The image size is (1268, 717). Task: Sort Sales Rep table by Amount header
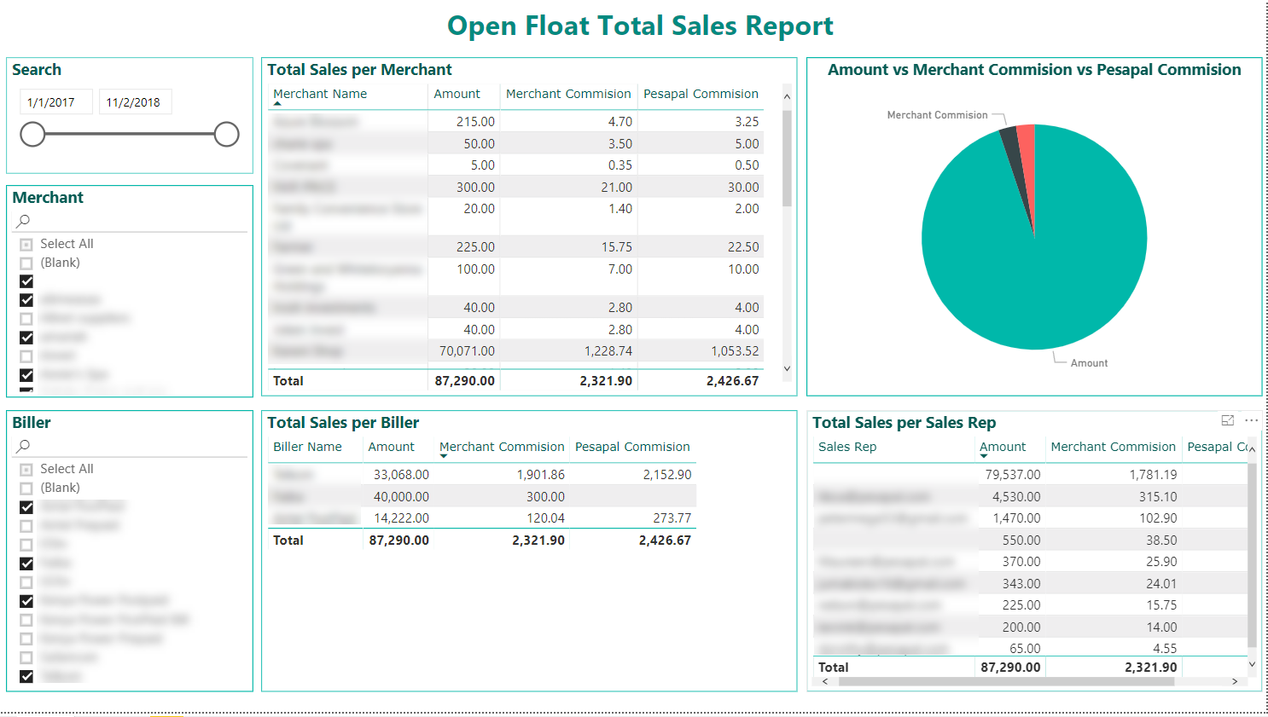[x=1003, y=447]
